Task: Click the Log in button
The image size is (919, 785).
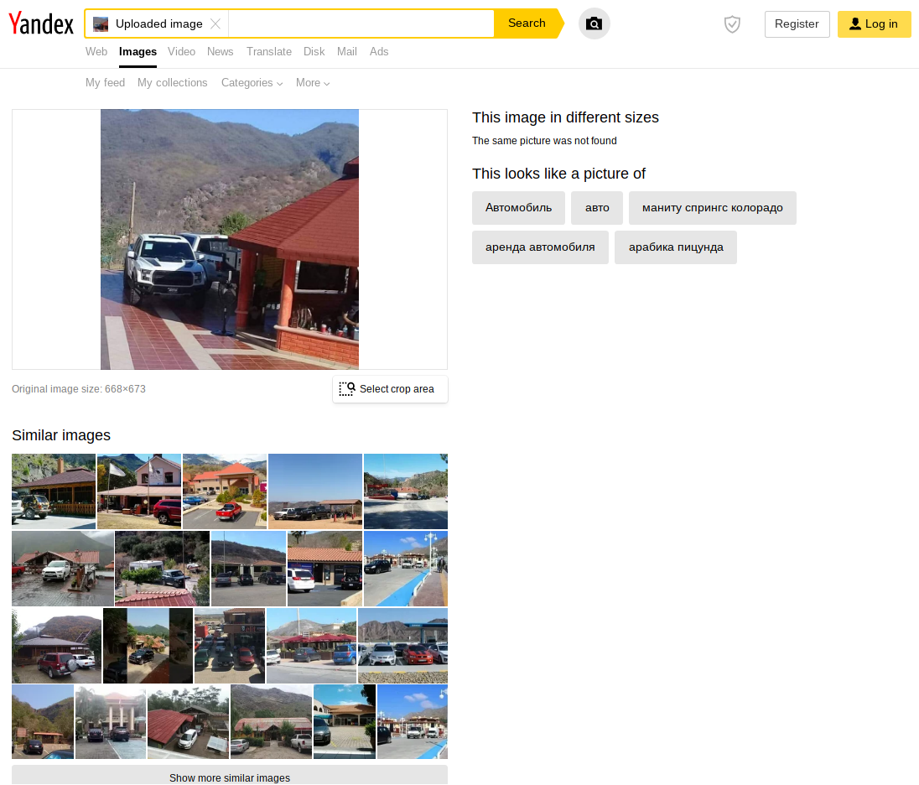Action: (x=874, y=24)
